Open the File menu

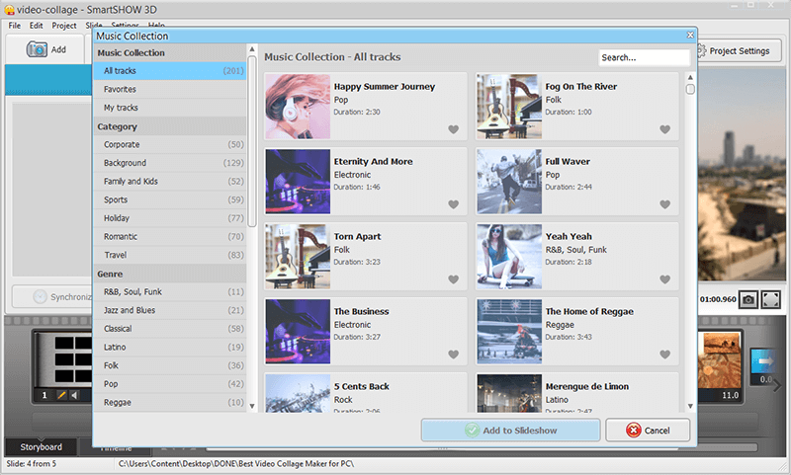tap(15, 26)
